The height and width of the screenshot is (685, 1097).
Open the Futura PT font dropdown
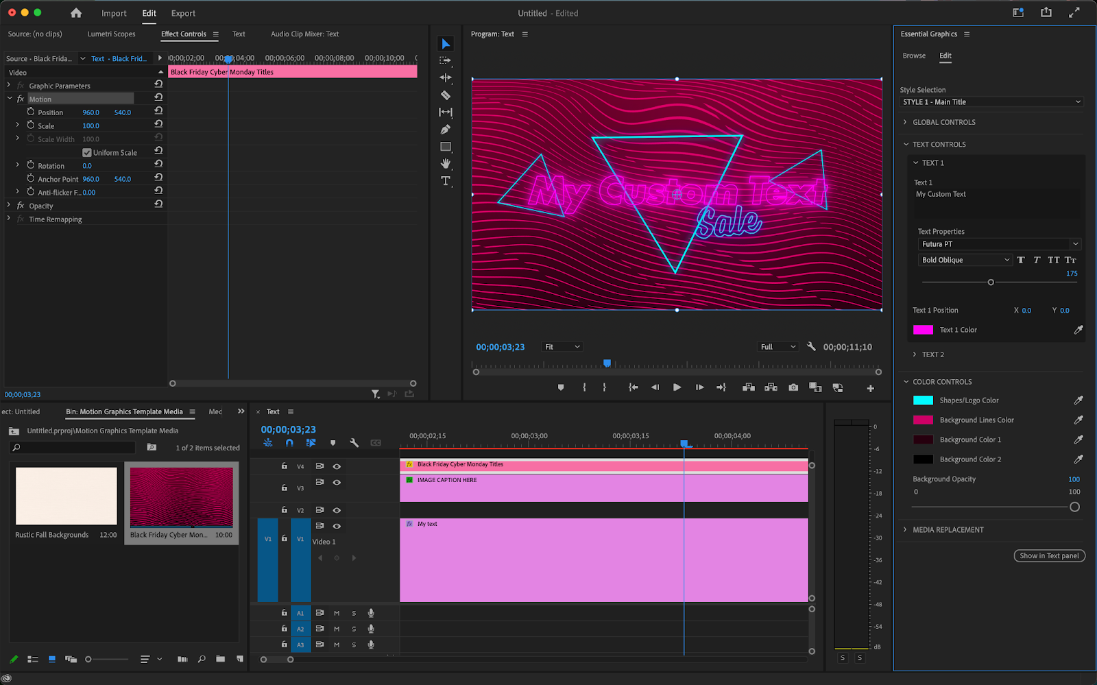(998, 243)
